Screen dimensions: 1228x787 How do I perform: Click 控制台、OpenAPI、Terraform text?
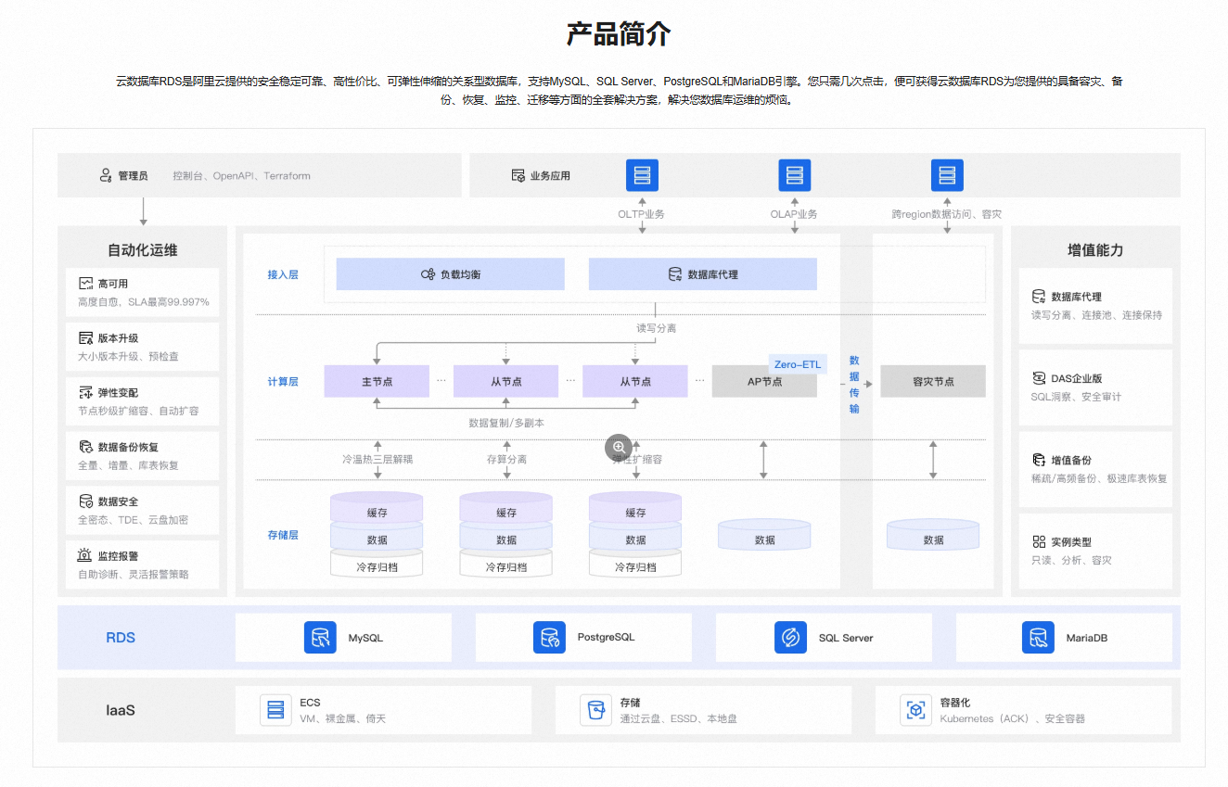pyautogui.click(x=241, y=175)
